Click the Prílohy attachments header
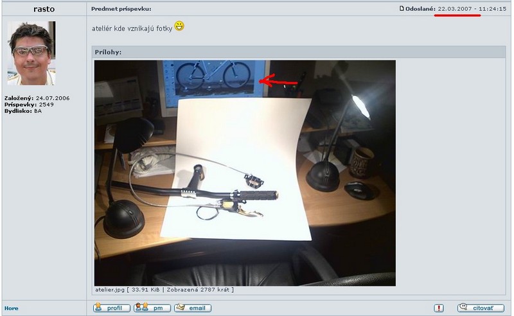Viewport: 514px width, 316px height. pyautogui.click(x=107, y=52)
